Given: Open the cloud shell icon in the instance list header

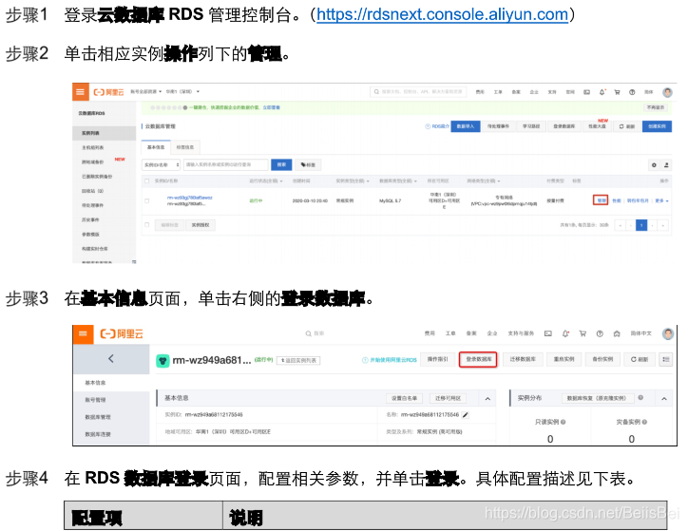Looking at the screenshot, I should [586, 92].
